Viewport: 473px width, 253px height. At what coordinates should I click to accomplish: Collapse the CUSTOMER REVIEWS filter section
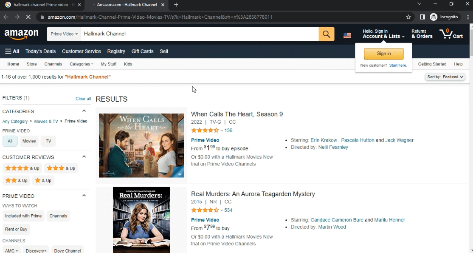84,156
